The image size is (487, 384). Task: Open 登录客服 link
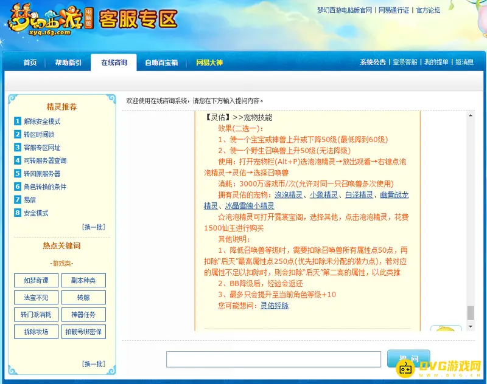click(405, 62)
